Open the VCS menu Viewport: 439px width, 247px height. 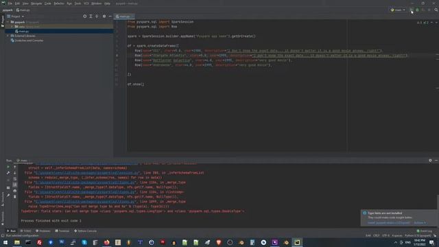click(86, 3)
